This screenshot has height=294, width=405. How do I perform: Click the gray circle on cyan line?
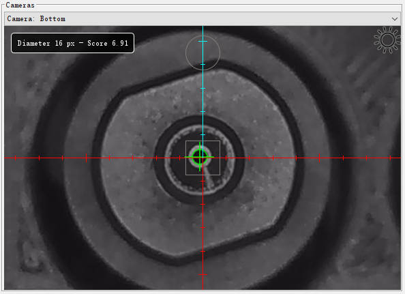tap(202, 53)
